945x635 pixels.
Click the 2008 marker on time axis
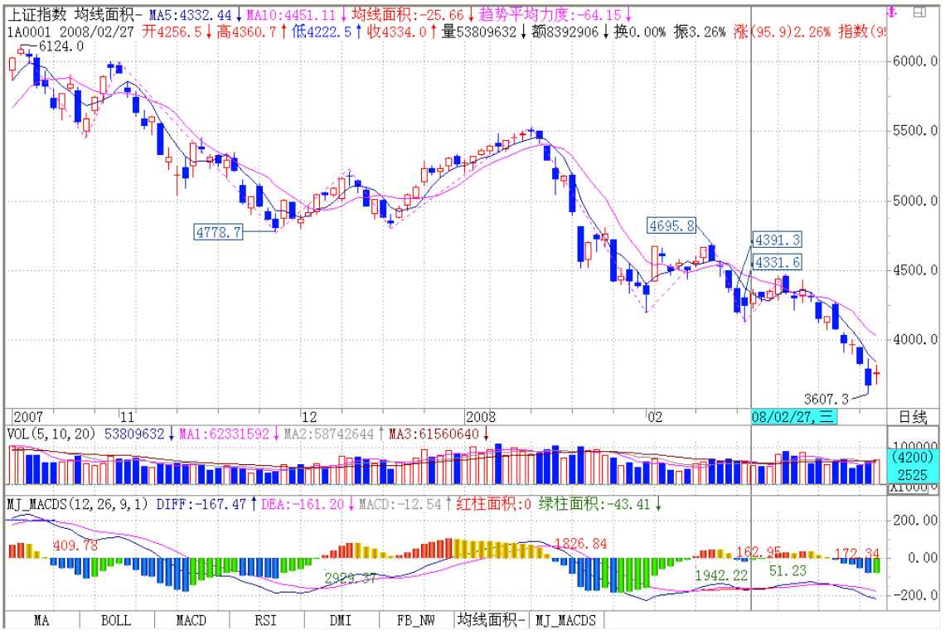[x=481, y=417]
